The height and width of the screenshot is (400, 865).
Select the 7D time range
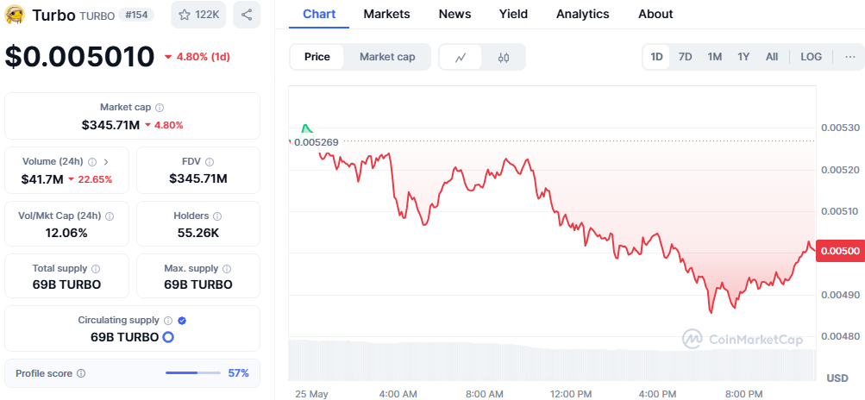[x=685, y=57]
